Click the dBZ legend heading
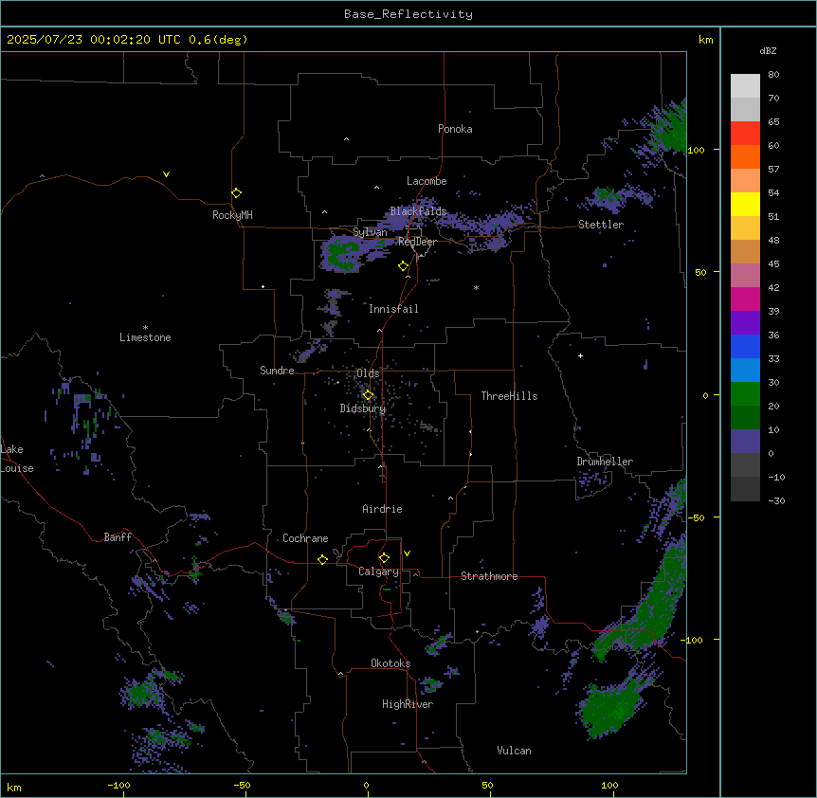 (768, 50)
